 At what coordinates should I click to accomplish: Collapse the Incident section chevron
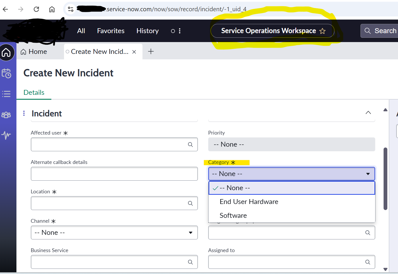pyautogui.click(x=368, y=113)
